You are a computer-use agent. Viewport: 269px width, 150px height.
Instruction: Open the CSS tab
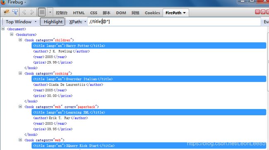pos(94,13)
